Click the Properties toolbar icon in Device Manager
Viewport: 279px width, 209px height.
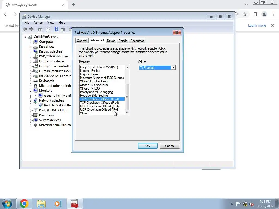(48, 29)
